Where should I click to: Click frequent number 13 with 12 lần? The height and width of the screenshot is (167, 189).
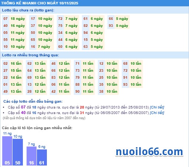tap(30, 85)
